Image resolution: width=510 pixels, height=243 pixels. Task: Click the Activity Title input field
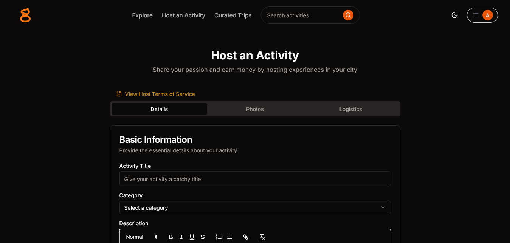tap(255, 179)
